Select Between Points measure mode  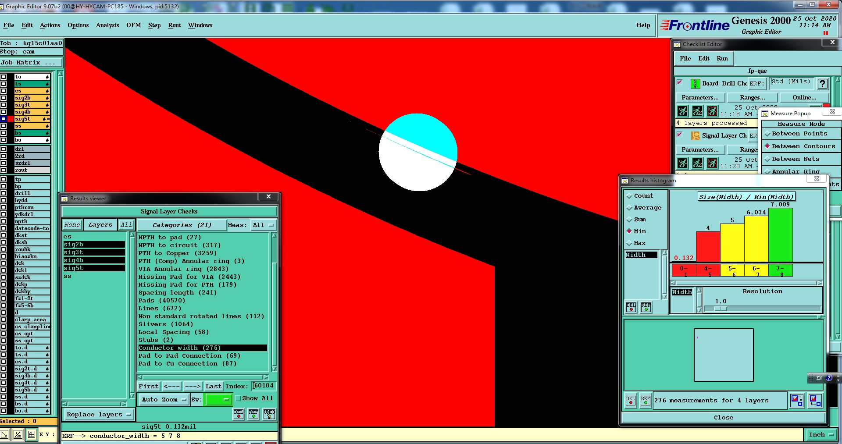tap(767, 134)
